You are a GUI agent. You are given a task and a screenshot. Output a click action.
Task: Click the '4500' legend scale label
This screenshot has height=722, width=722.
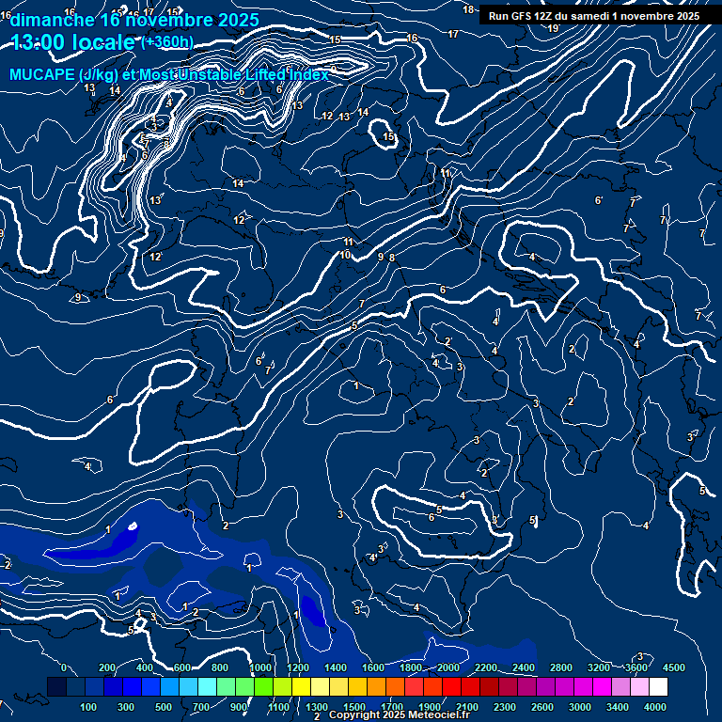[x=674, y=667]
